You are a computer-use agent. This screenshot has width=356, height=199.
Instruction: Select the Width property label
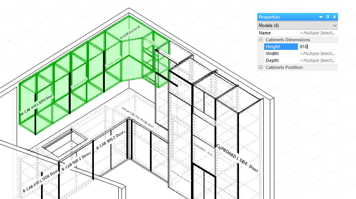pos(272,53)
